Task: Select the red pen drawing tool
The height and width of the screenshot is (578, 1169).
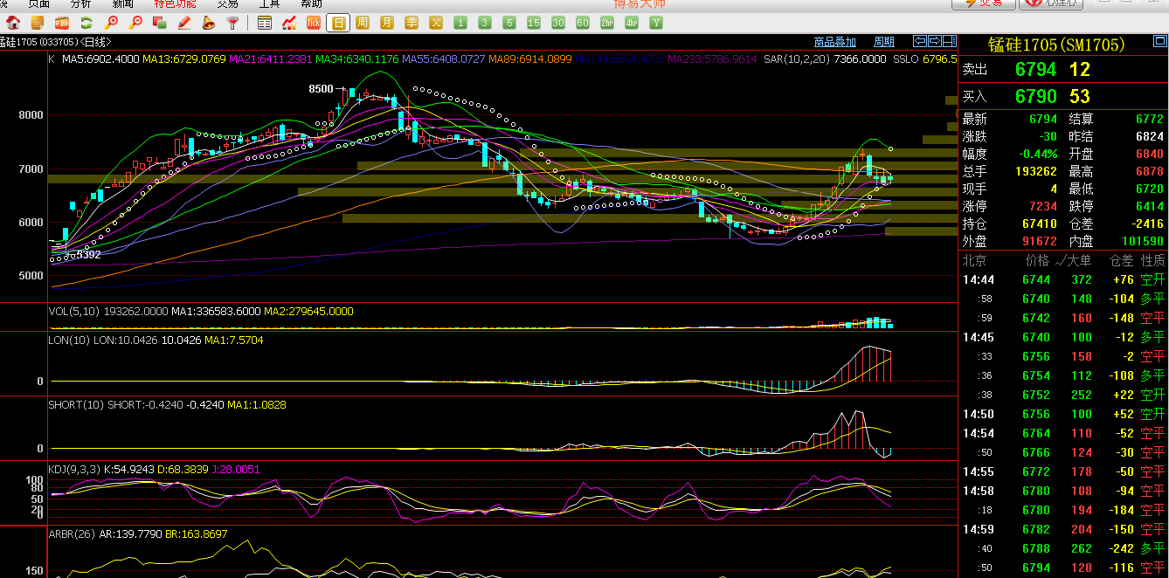Action: 183,23
